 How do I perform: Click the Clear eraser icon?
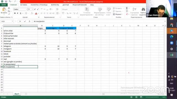coord(127,14)
